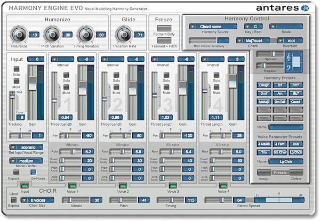
Task: Choose the Trio voice preset
Action: click(x=264, y=152)
